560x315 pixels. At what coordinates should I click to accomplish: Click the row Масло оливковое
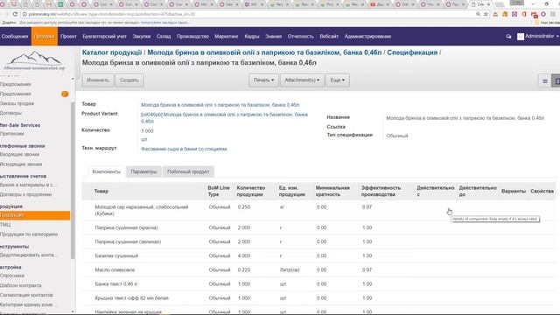tap(318, 270)
